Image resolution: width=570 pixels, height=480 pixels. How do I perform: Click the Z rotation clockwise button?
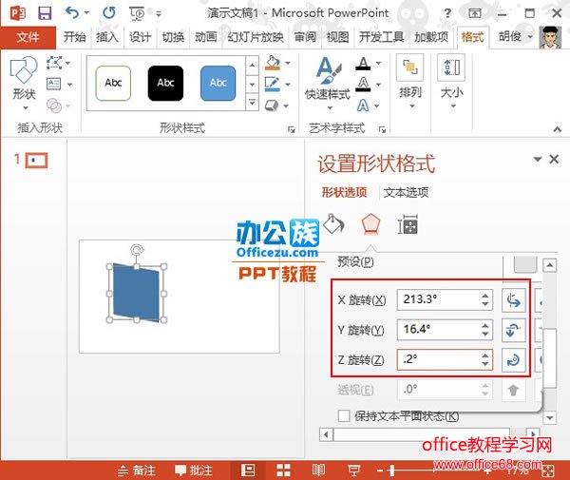pyautogui.click(x=513, y=360)
